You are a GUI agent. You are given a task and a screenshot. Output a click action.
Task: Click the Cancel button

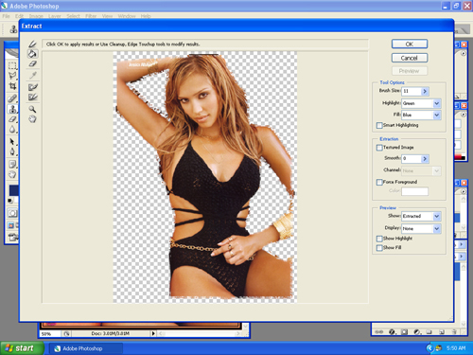pyautogui.click(x=410, y=58)
